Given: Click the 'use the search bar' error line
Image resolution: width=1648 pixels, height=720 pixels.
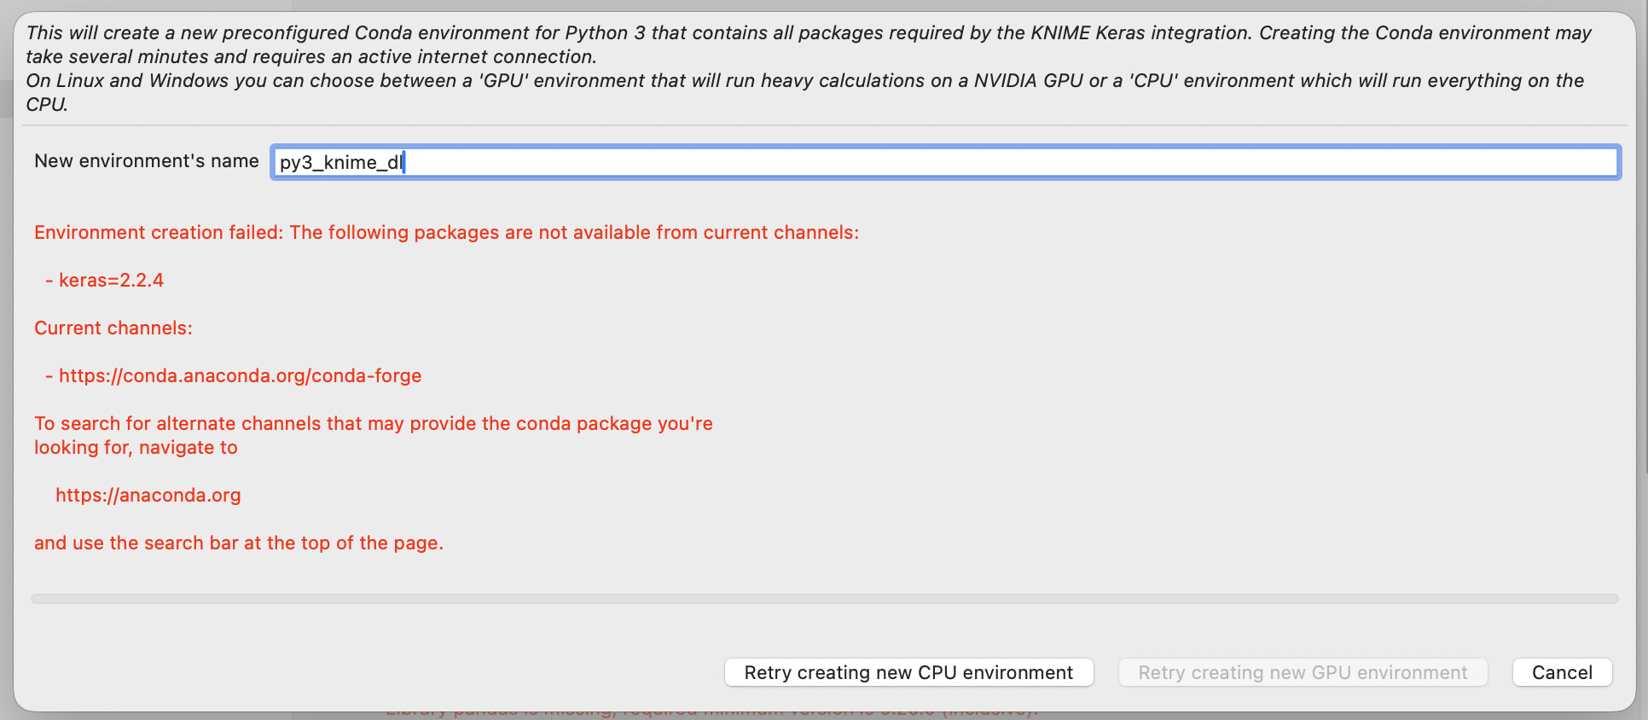Looking at the screenshot, I should pyautogui.click(x=239, y=543).
